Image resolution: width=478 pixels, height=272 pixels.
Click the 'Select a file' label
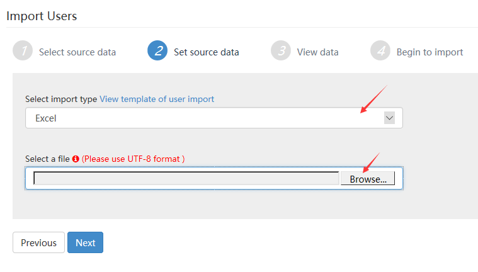pos(47,159)
